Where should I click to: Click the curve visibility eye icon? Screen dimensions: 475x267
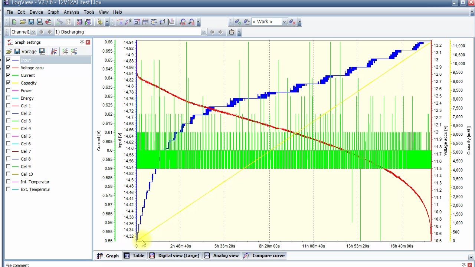click(54, 52)
